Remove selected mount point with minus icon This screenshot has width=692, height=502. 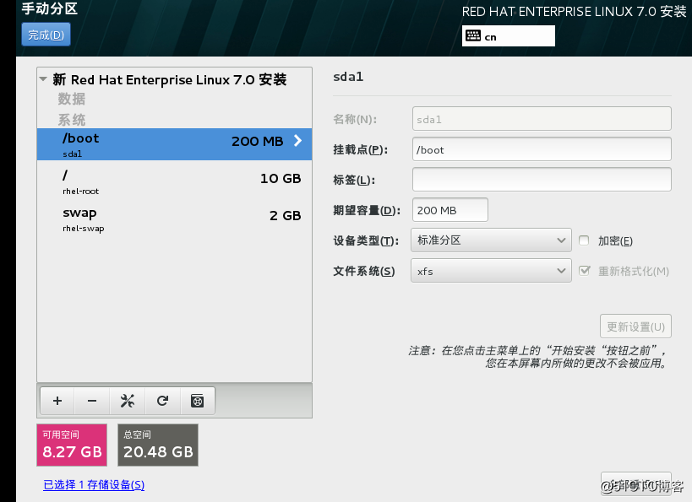coord(92,401)
